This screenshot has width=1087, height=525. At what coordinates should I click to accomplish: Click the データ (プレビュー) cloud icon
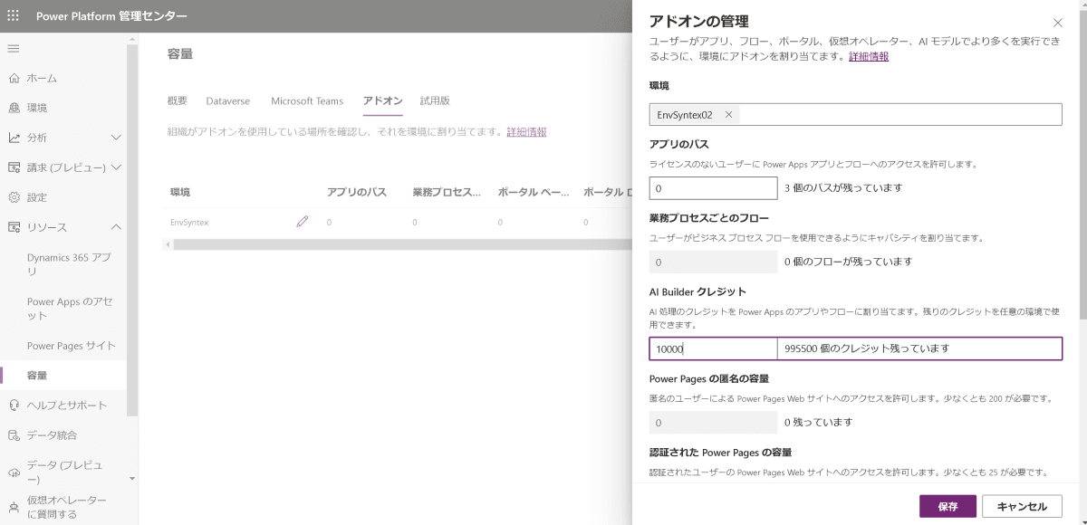14,472
